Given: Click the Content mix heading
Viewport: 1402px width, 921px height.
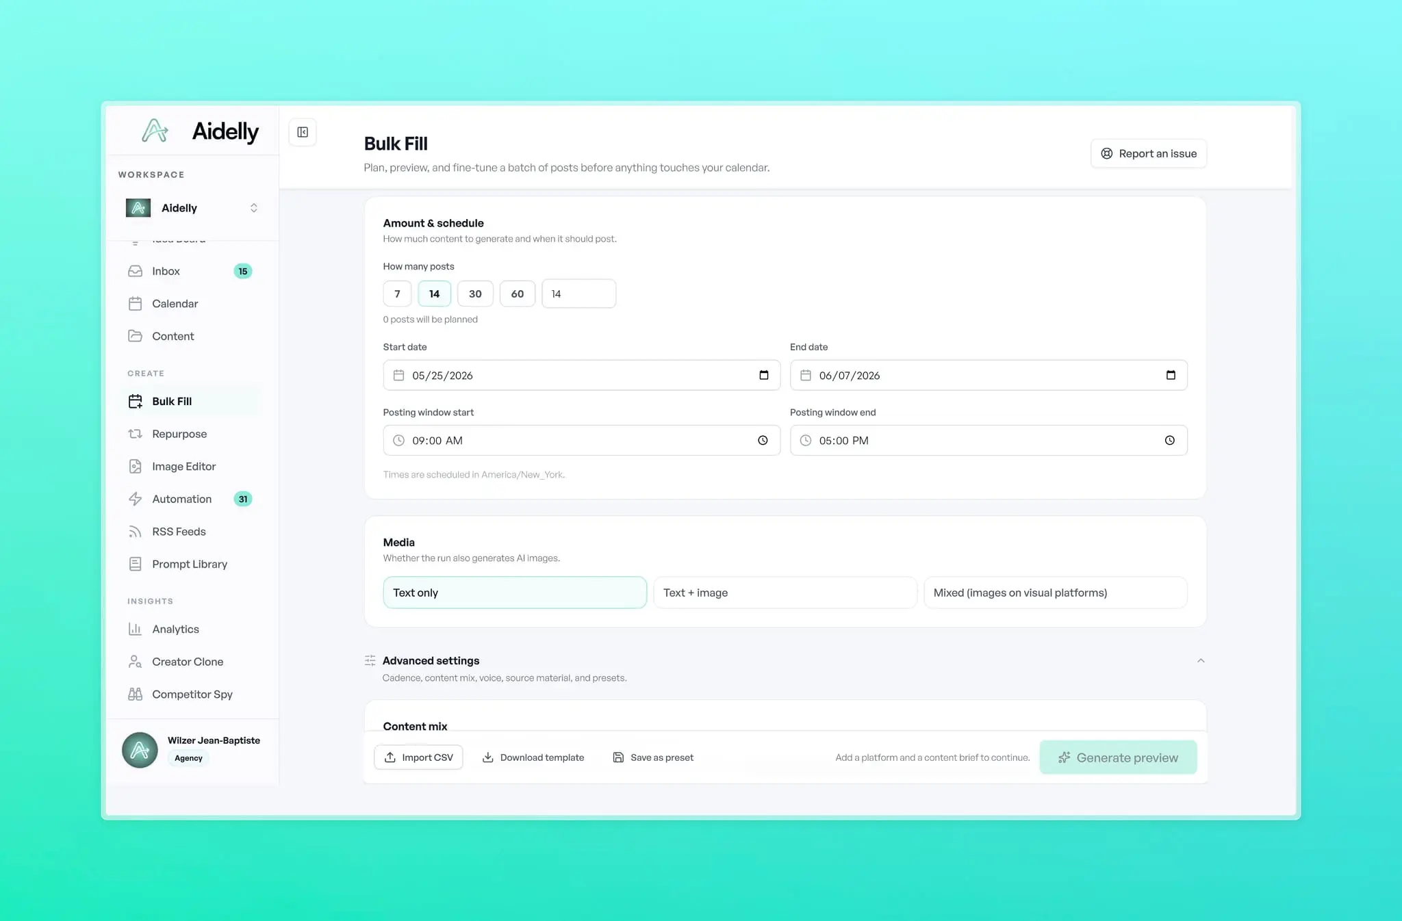Looking at the screenshot, I should (x=415, y=725).
